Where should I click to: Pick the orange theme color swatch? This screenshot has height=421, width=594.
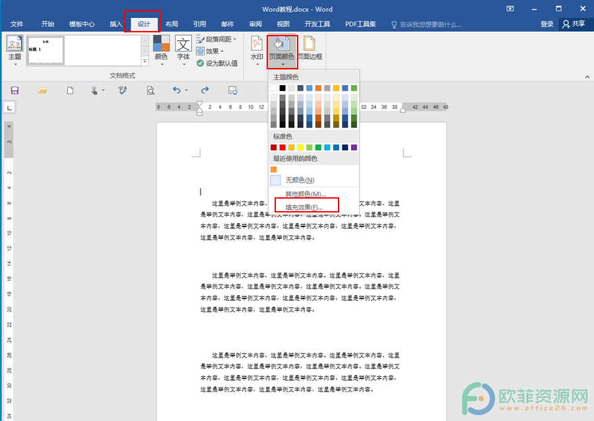[x=318, y=88]
